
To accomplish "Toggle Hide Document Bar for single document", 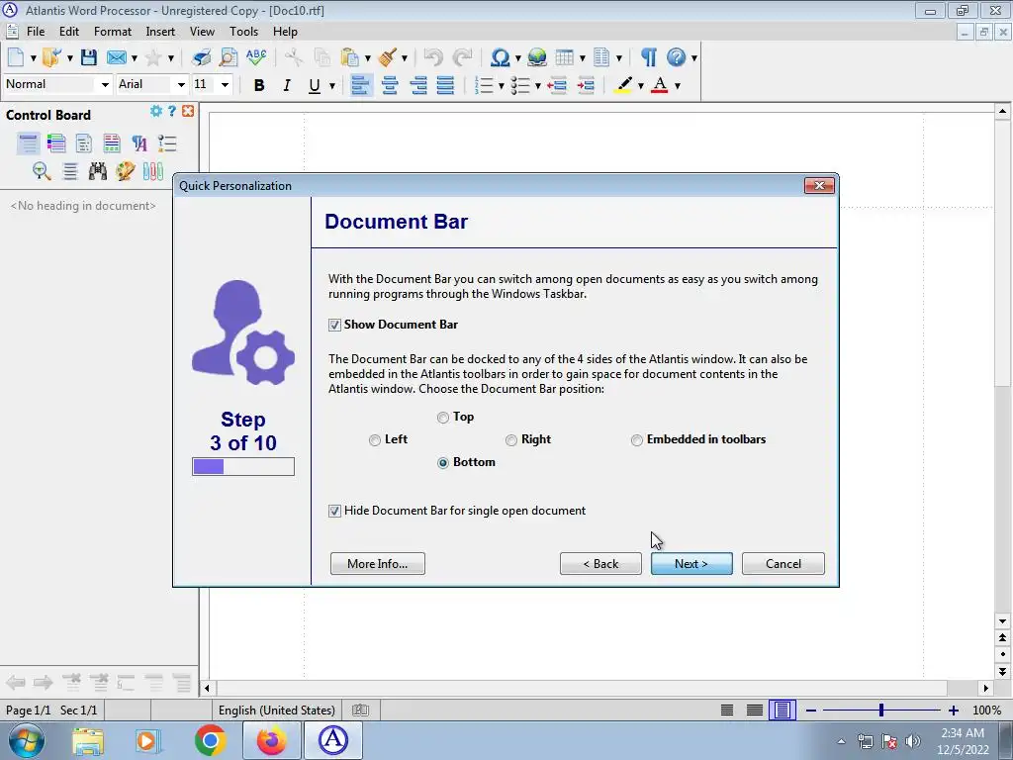I will pyautogui.click(x=334, y=512).
